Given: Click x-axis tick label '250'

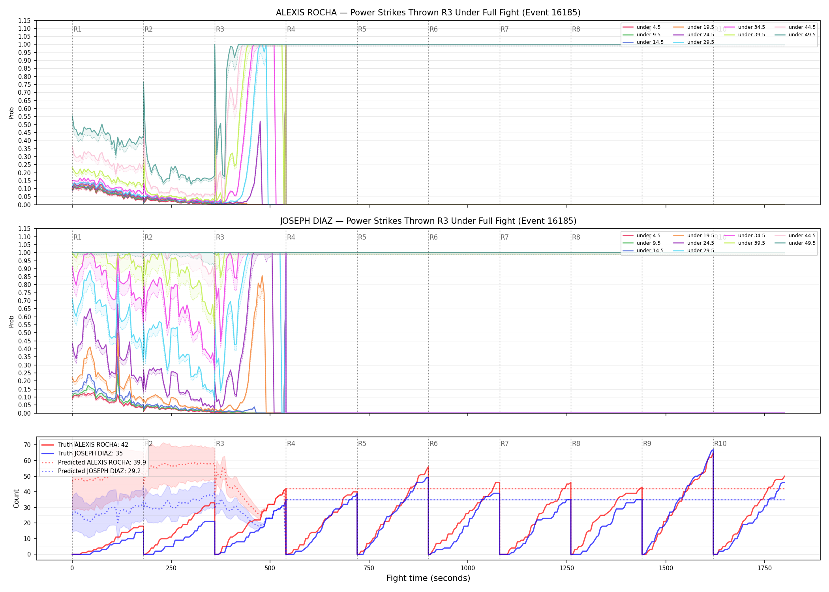Looking at the screenshot, I should click(x=171, y=568).
